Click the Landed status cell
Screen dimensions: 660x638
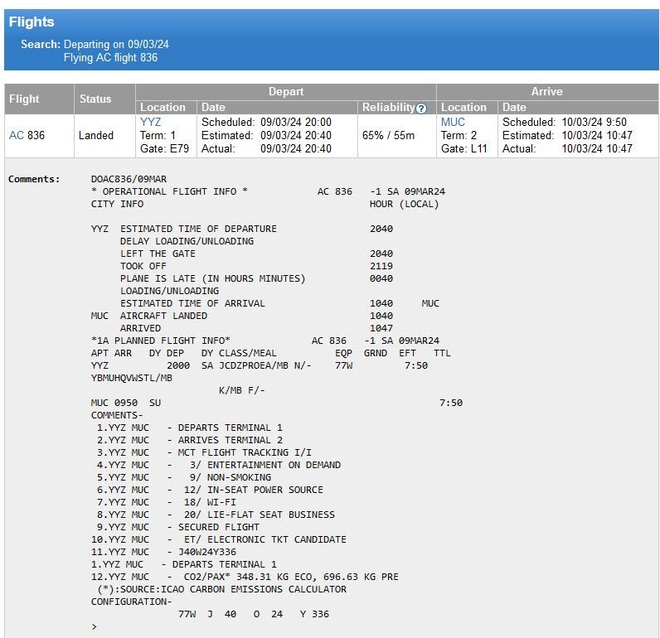(x=96, y=135)
